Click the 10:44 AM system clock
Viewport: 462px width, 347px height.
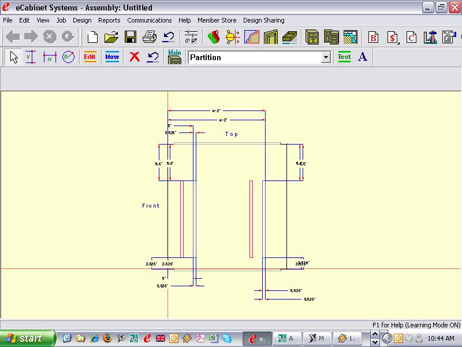pos(441,338)
